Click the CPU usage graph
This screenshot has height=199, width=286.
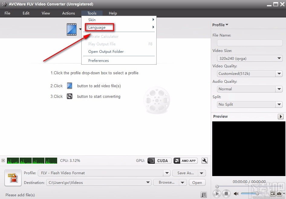pyautogui.click(x=32, y=161)
